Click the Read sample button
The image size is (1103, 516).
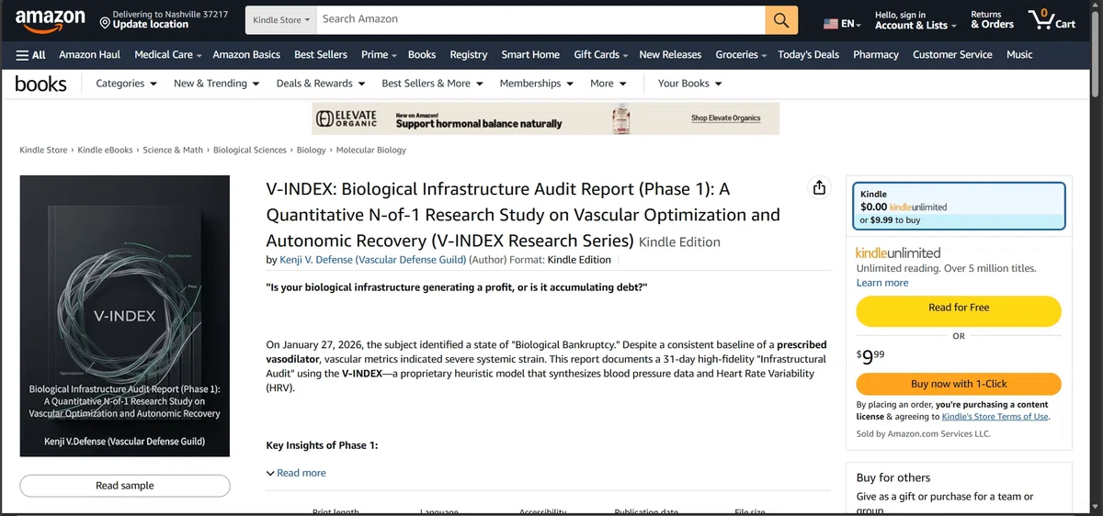point(125,486)
